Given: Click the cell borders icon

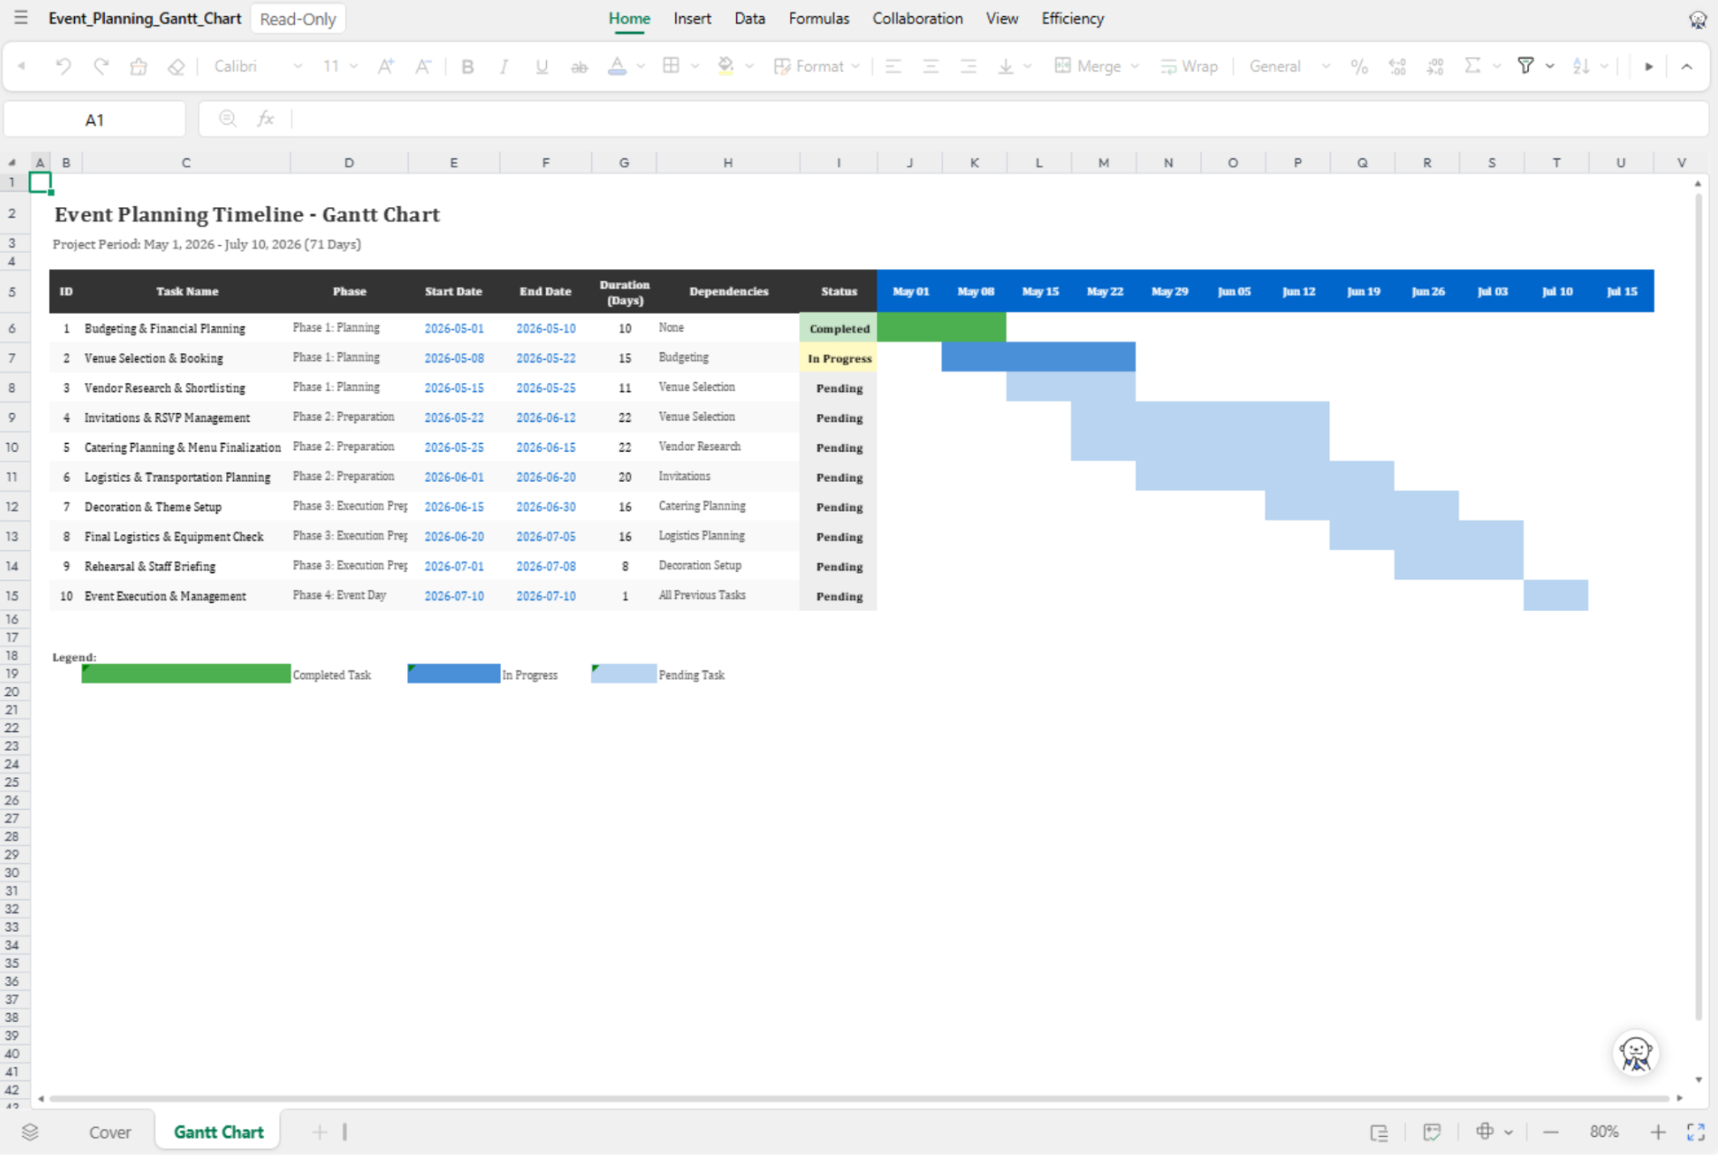Looking at the screenshot, I should pyautogui.click(x=671, y=66).
